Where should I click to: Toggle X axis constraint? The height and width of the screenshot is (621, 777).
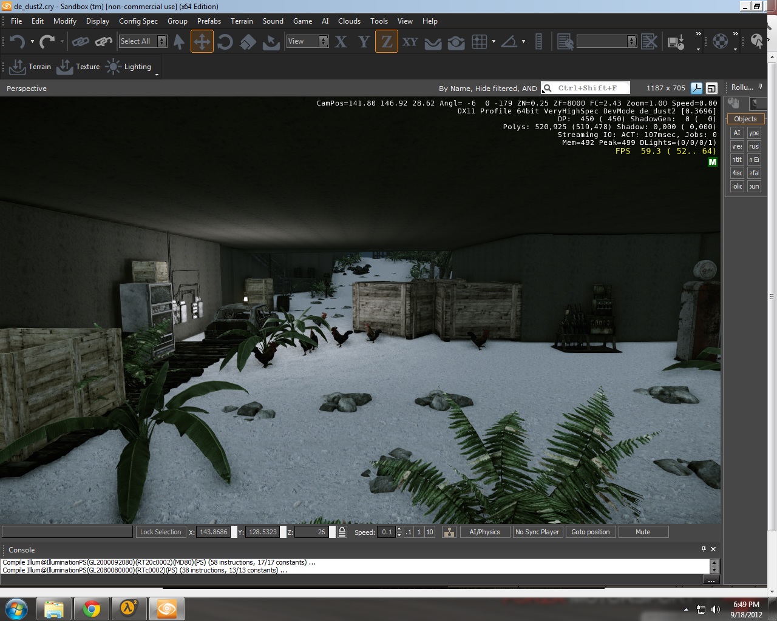341,42
